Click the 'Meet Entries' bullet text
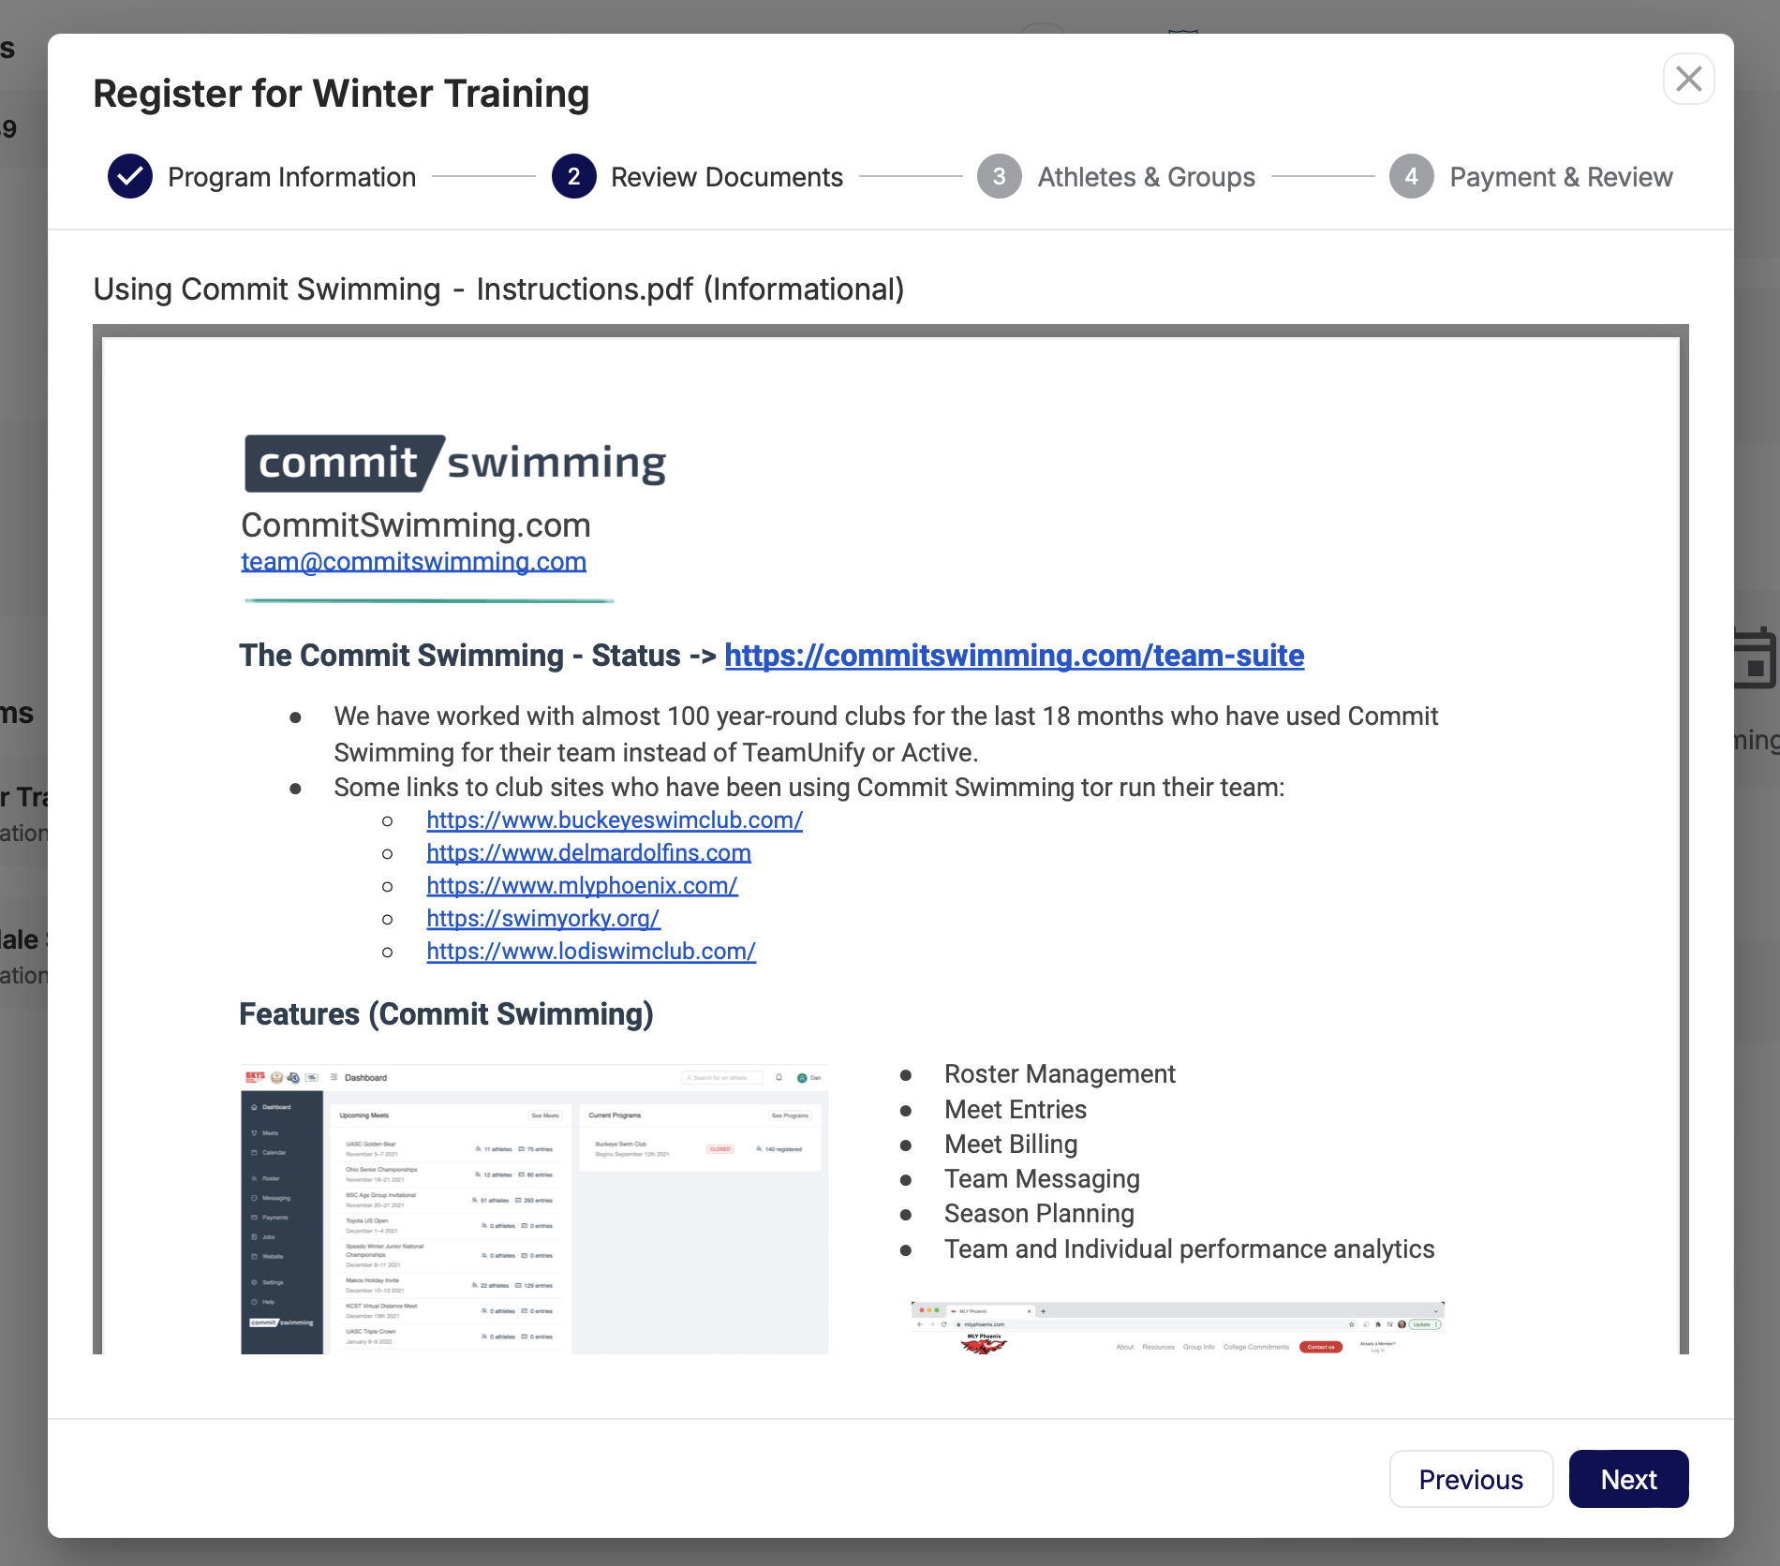 pyautogui.click(x=1016, y=1109)
